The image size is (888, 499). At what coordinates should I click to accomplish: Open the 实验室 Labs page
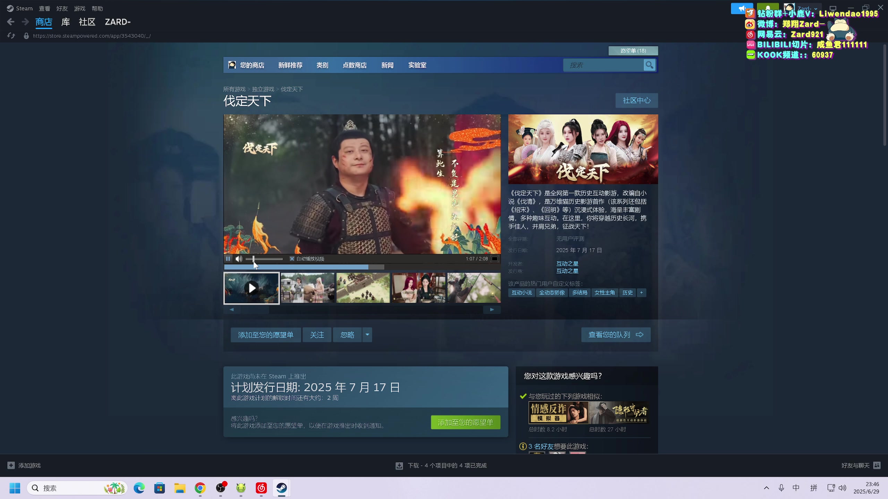[417, 65]
